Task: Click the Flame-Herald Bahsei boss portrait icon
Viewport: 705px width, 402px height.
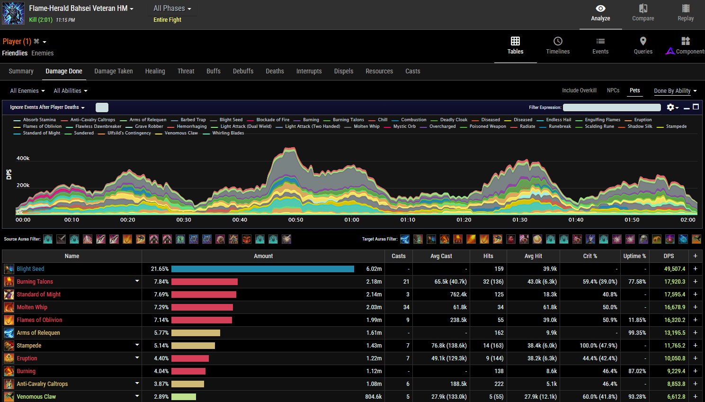Action: [13, 13]
